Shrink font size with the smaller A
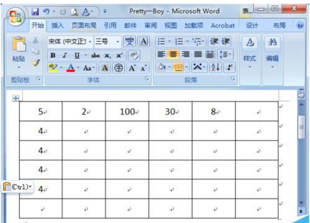The image size is (310, 223). tap(144, 68)
